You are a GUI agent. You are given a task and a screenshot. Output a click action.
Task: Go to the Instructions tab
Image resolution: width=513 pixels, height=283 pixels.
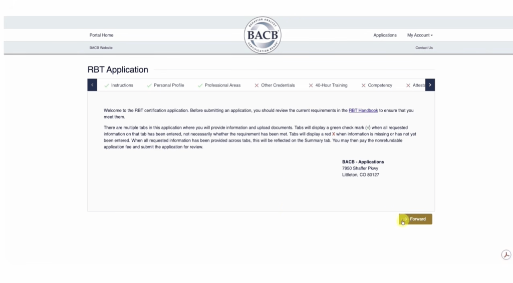point(118,85)
